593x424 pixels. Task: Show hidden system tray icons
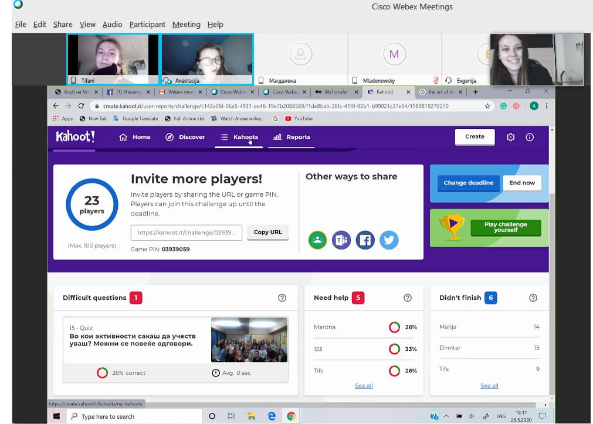coord(446,416)
